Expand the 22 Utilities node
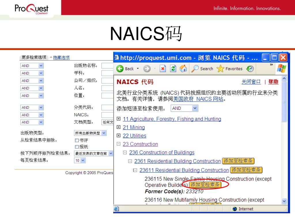The width and height of the screenshot is (295, 221). coord(118,136)
